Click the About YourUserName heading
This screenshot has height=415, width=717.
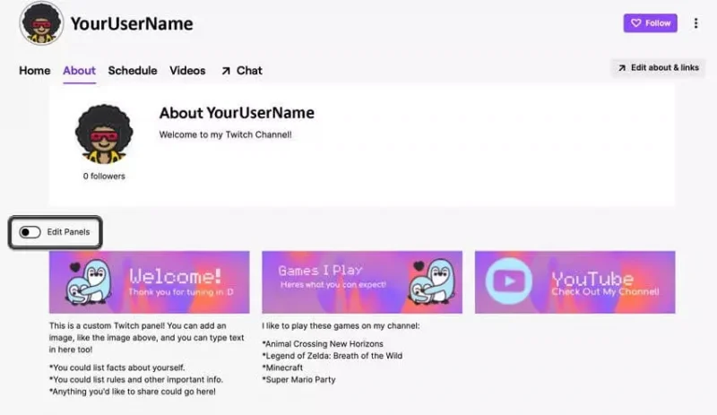pyautogui.click(x=237, y=113)
